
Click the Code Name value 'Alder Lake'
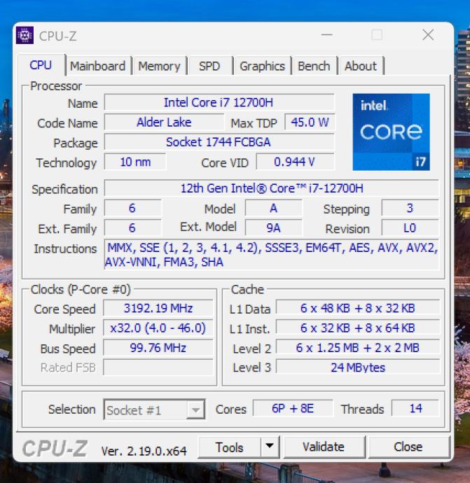tap(164, 122)
